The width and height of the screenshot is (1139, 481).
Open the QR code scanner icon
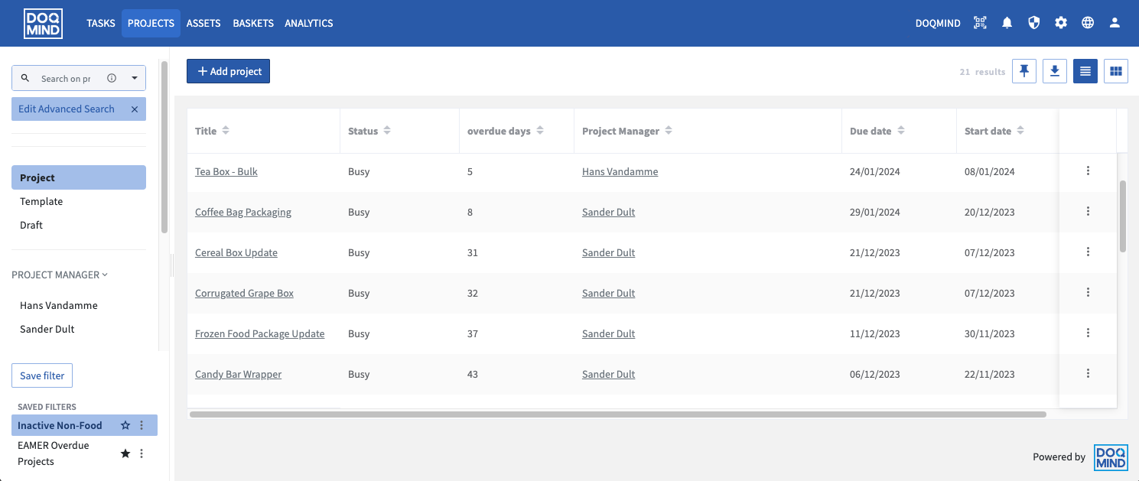pos(980,23)
